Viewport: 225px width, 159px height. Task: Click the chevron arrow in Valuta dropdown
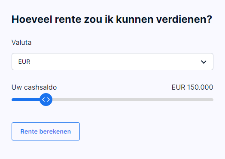point(204,62)
